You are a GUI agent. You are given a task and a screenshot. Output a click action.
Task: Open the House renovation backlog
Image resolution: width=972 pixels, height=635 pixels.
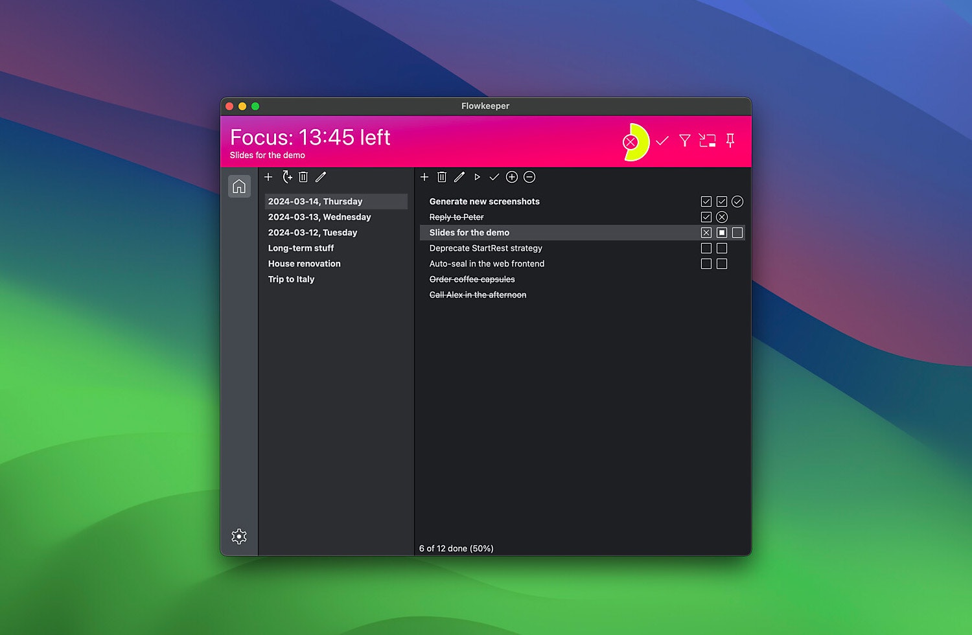coord(336,264)
